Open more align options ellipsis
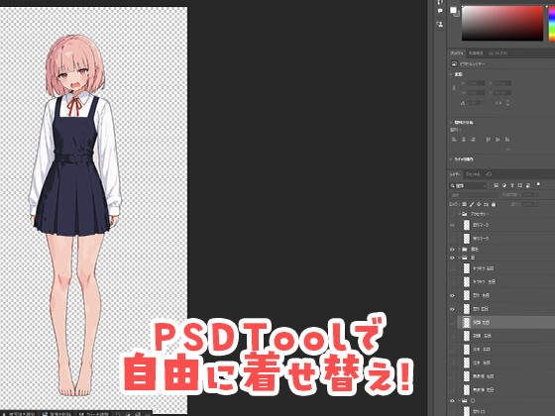The height and width of the screenshot is (416, 555). pos(508,150)
